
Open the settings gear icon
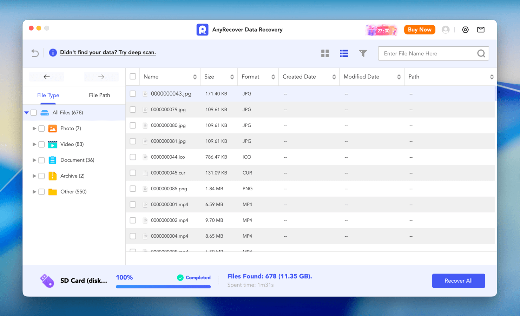[x=465, y=29]
